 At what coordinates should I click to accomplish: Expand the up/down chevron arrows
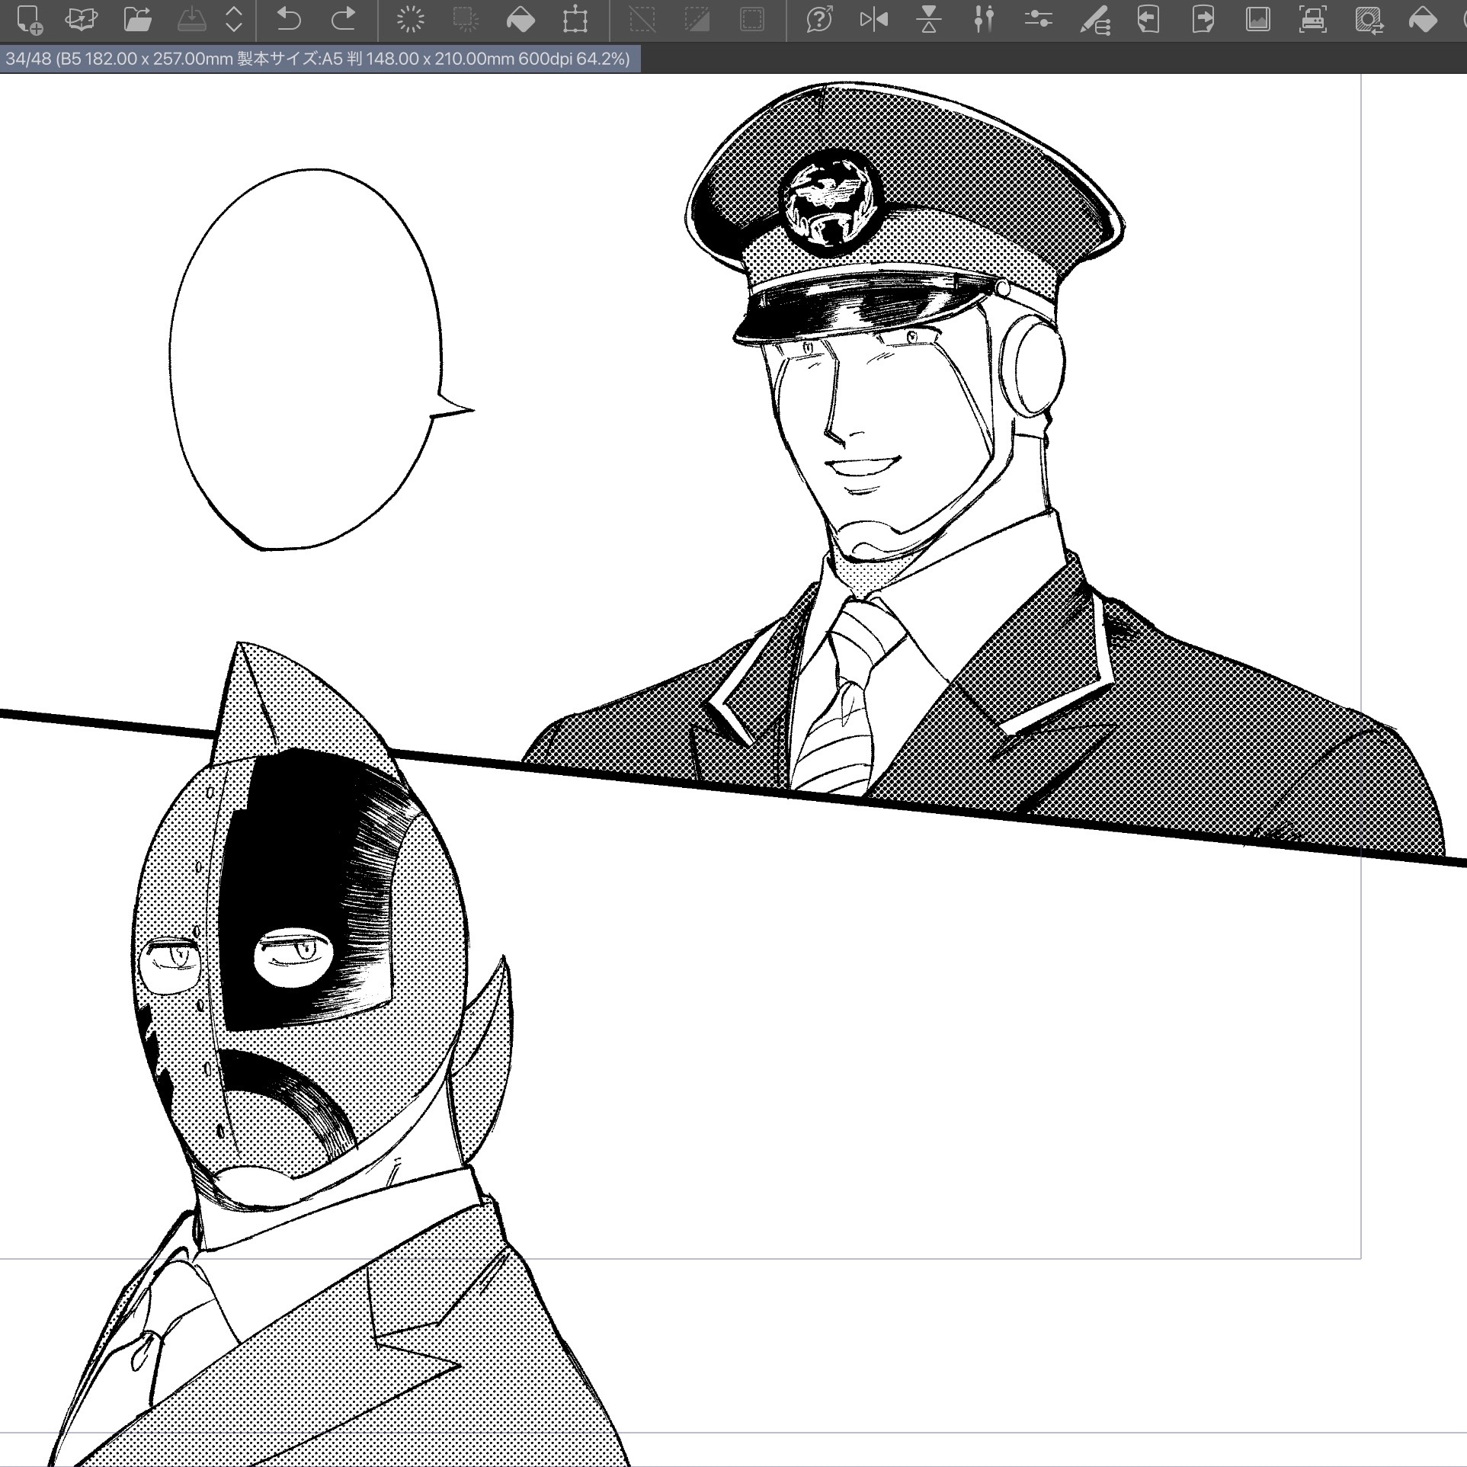coord(234,20)
